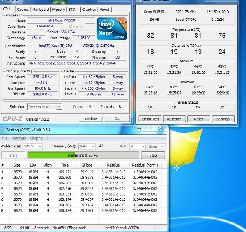
Task: Click the Reset button in Real Temp
Action: pyautogui.click(x=199, y=119)
